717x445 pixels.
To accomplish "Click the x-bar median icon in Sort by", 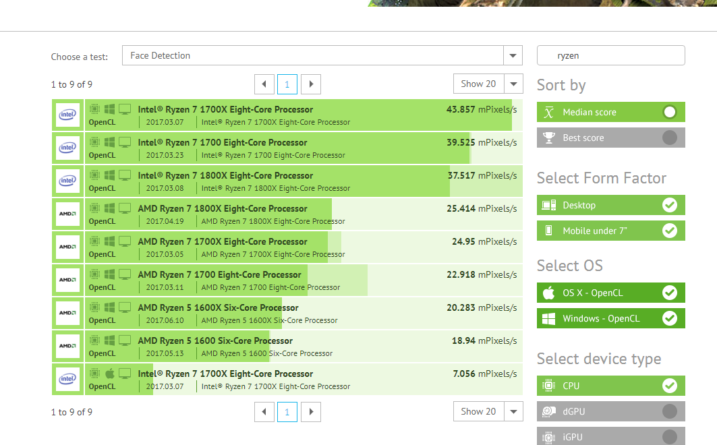I will point(549,112).
